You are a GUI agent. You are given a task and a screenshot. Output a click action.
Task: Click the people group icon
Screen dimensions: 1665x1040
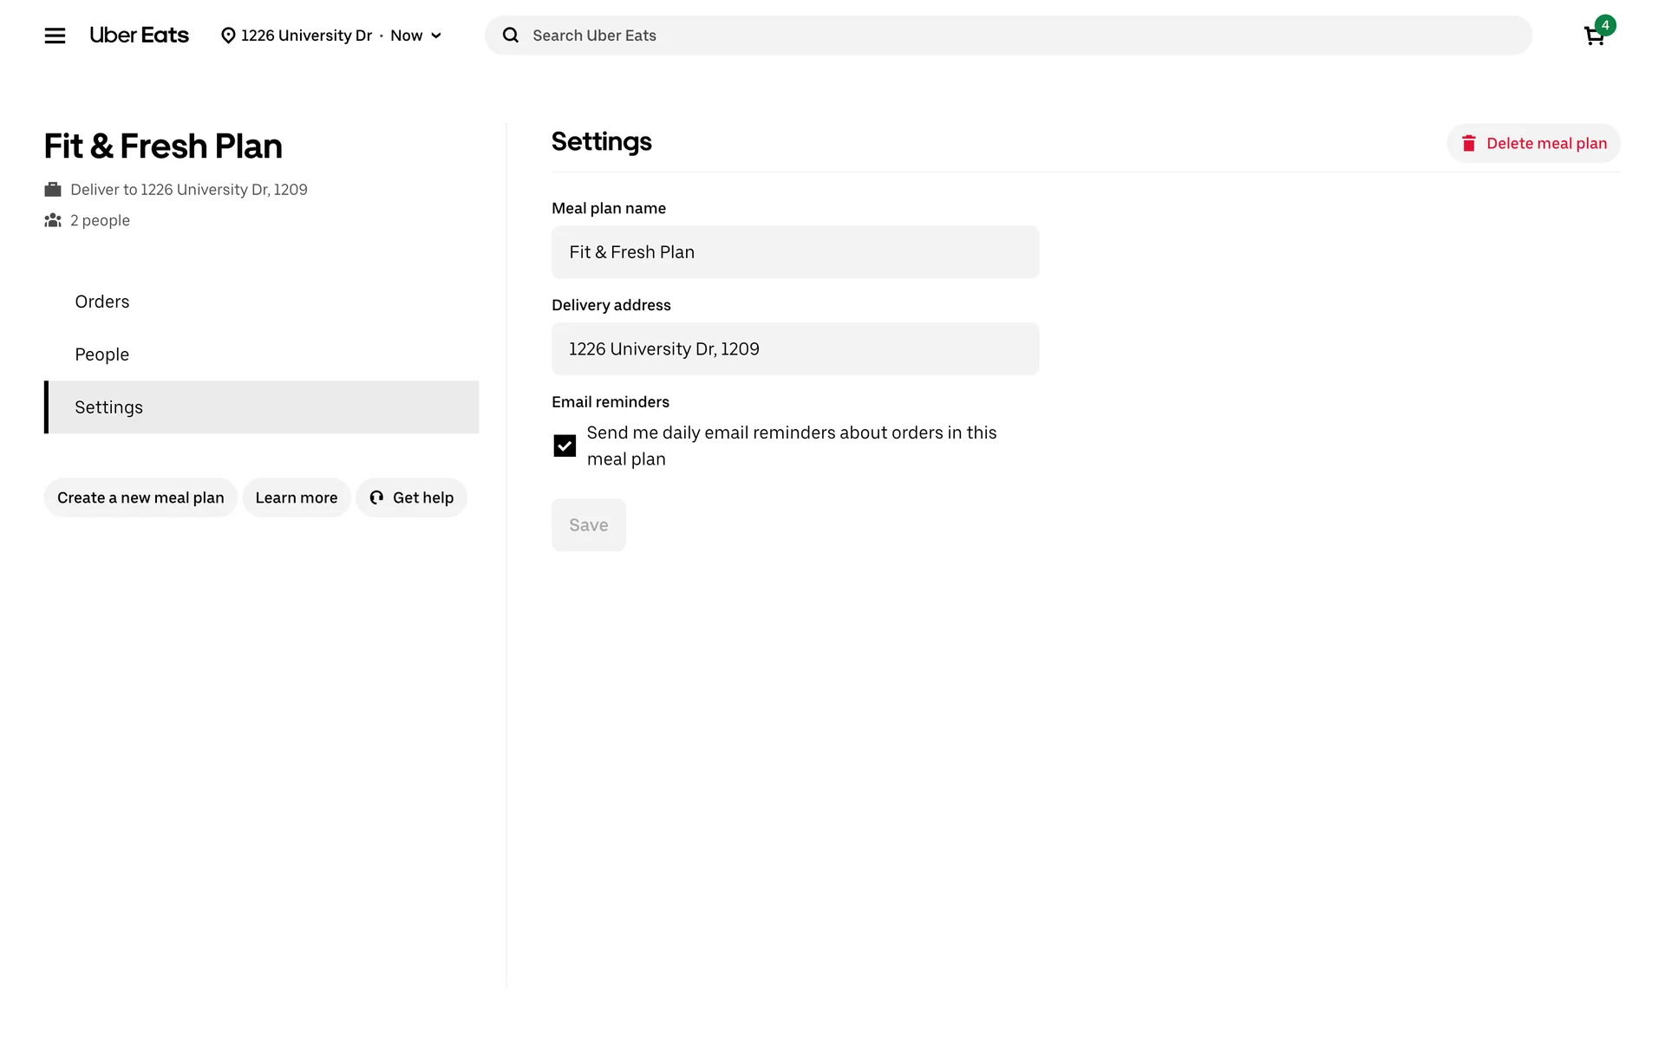53,221
